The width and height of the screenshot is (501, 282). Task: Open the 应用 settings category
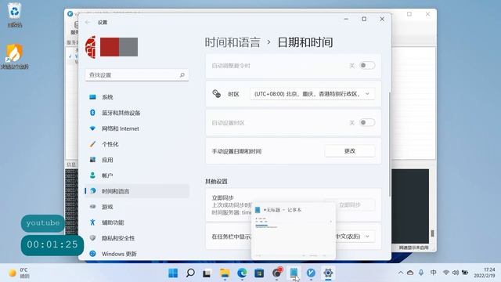(137, 160)
